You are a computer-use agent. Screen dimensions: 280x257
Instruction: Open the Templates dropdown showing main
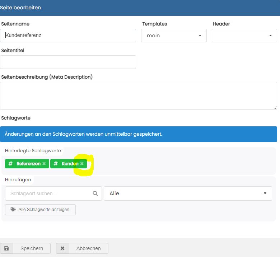point(174,36)
